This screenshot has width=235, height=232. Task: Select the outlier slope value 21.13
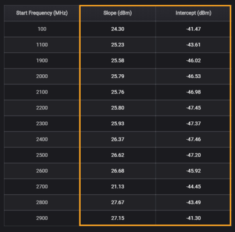point(118,187)
